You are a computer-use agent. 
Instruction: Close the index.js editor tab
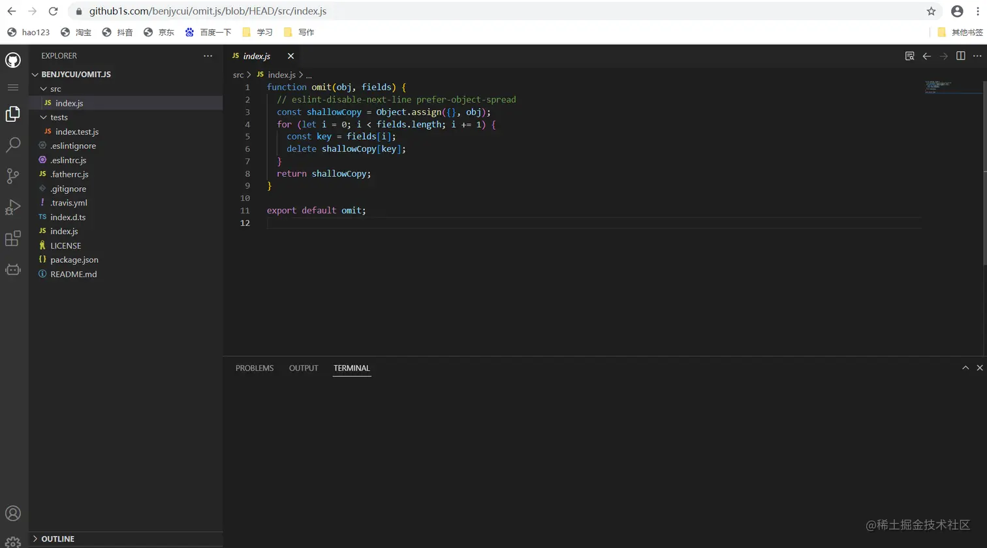tap(291, 56)
